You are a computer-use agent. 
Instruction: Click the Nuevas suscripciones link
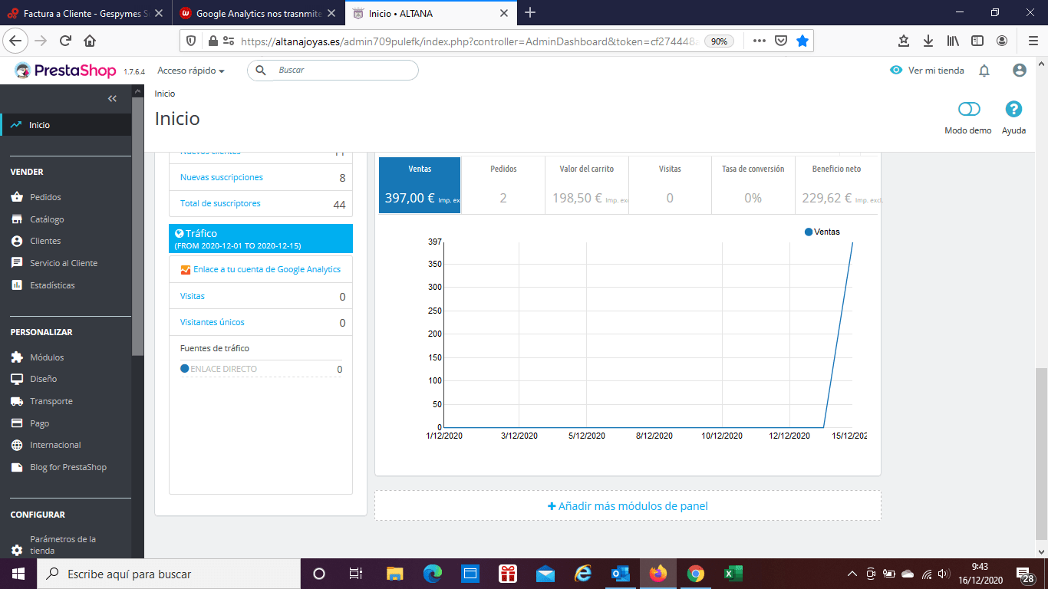point(222,177)
